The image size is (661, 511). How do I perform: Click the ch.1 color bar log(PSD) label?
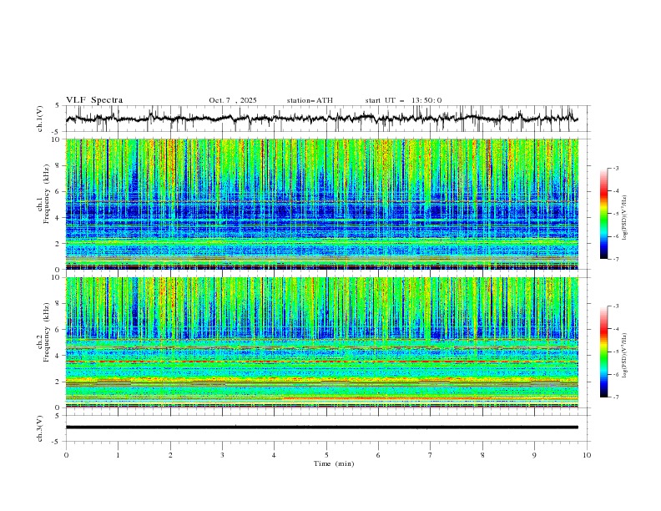tap(625, 218)
